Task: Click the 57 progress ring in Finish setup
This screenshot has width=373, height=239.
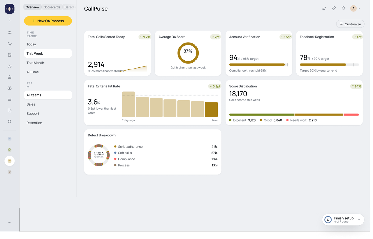Action: tap(328, 220)
